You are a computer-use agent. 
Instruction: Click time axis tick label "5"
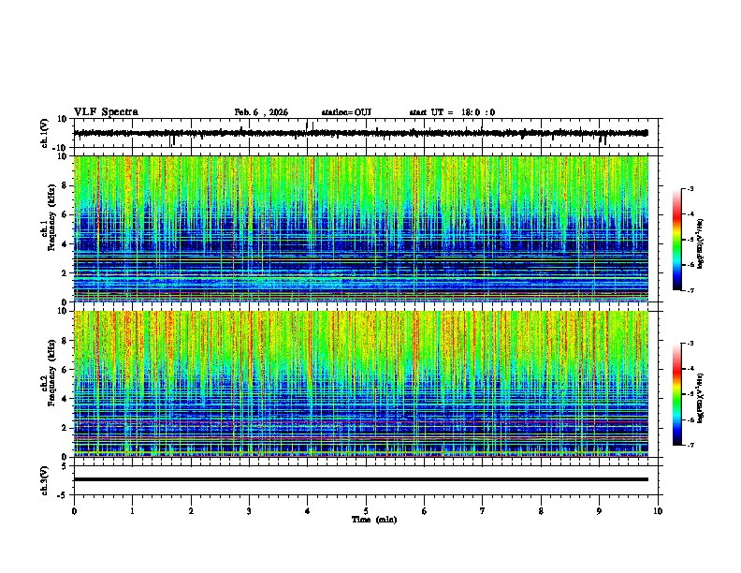click(x=366, y=511)
